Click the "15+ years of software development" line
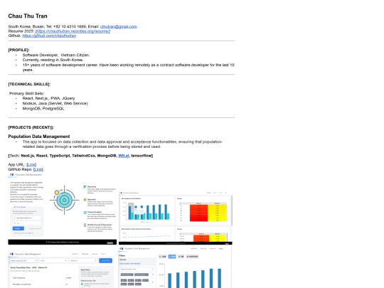 (128, 67)
